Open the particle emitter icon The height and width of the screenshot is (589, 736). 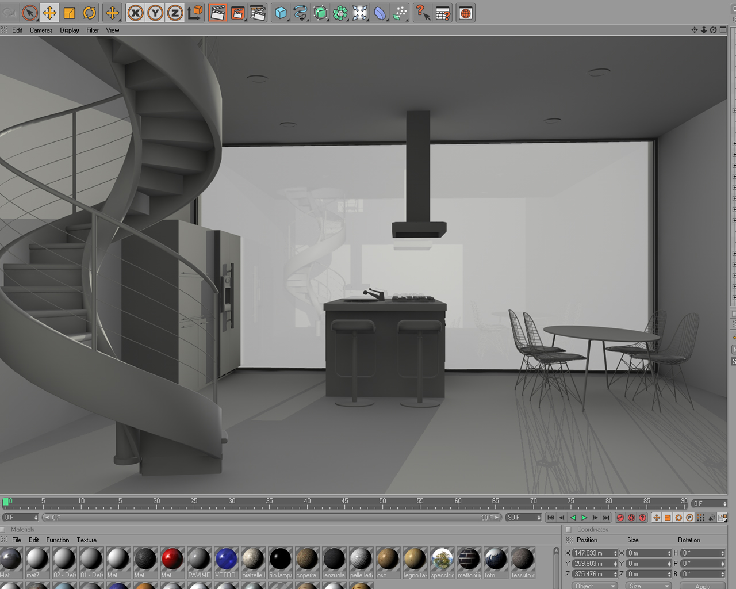(x=400, y=12)
